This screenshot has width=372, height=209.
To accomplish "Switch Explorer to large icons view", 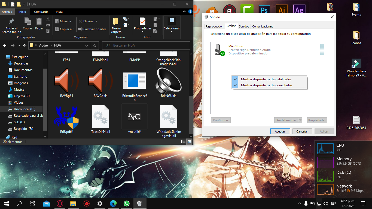I will click(189, 142).
